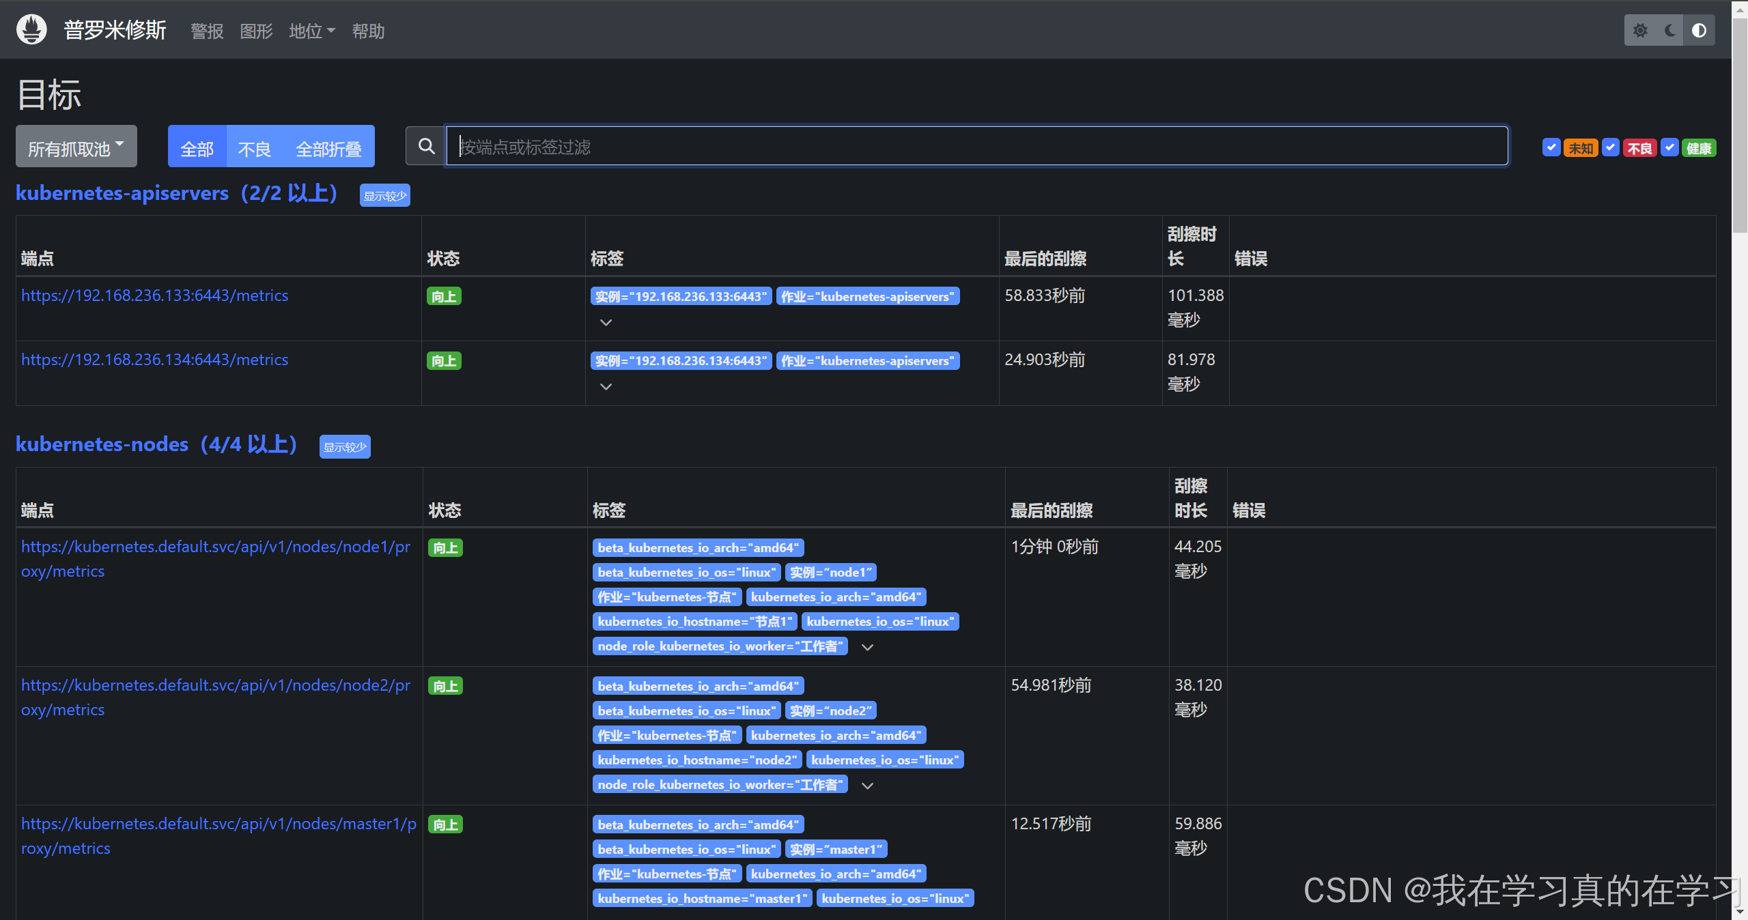This screenshot has height=920, width=1748.
Task: Expand labels chevron in node1 row
Action: [868, 647]
